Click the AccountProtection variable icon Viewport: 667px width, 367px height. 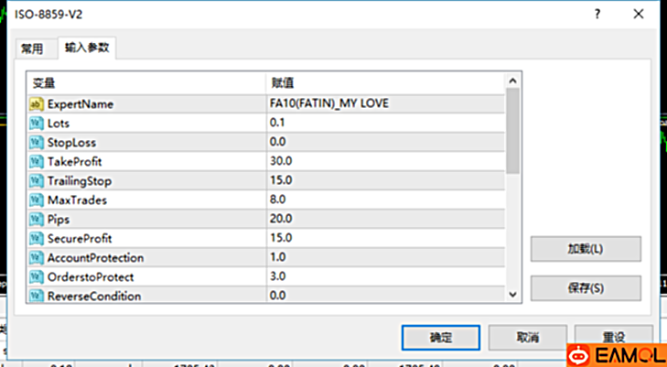point(37,257)
